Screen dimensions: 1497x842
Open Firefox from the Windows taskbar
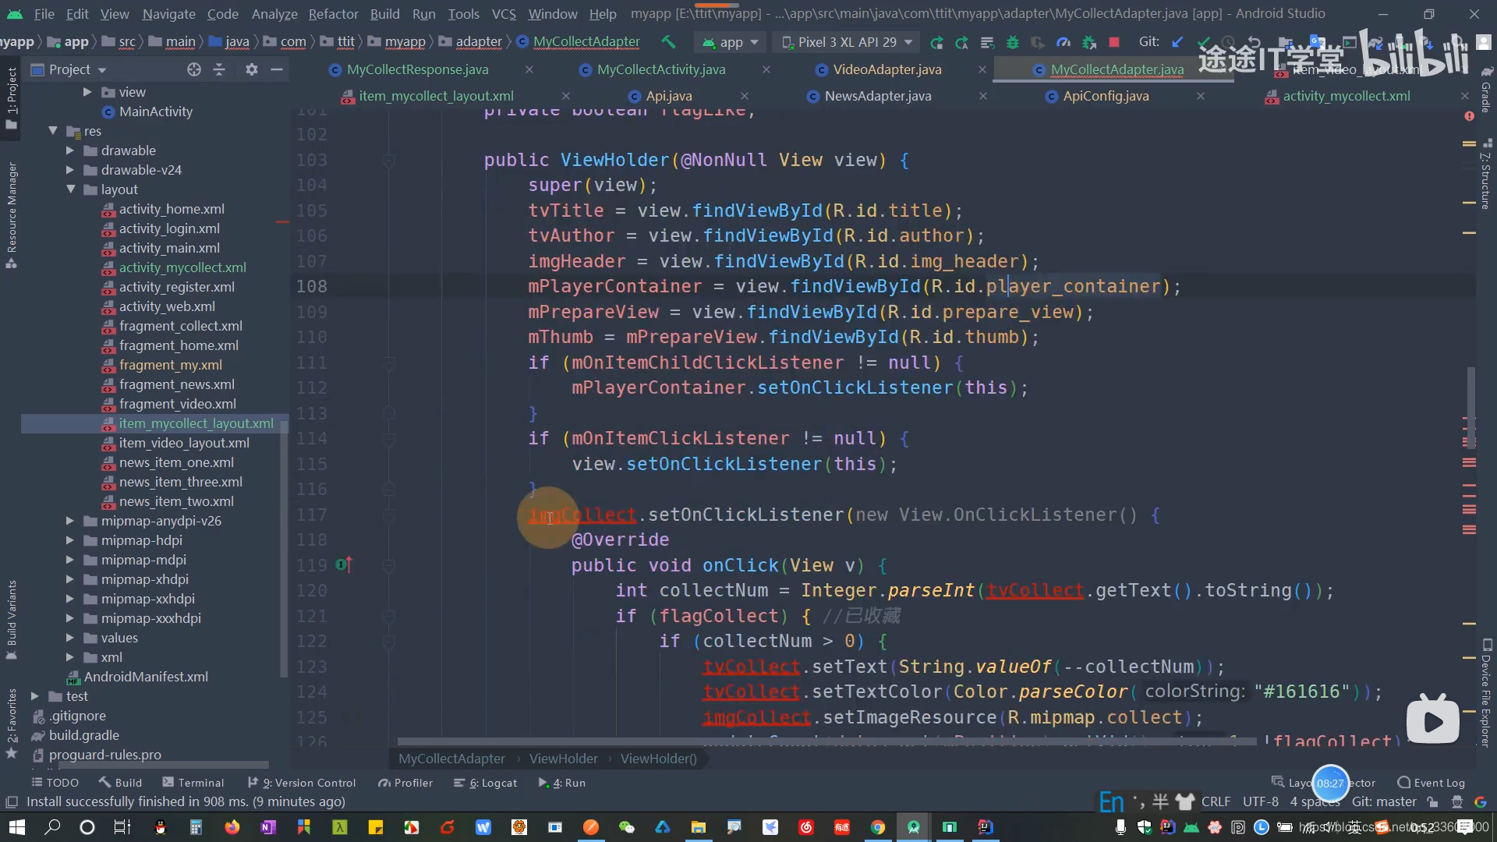click(x=232, y=827)
